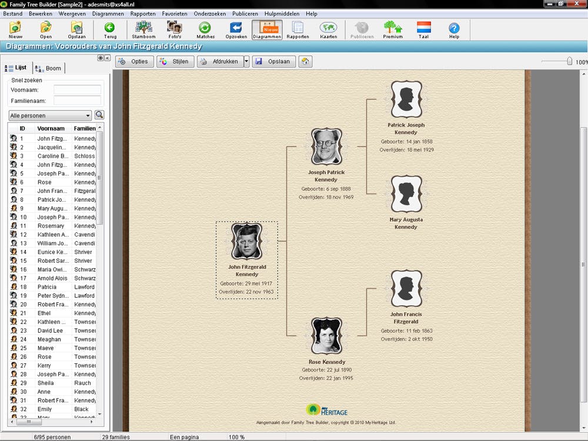588x441 pixels.
Task: Adjust the zoom slider handle
Action: pos(570,61)
